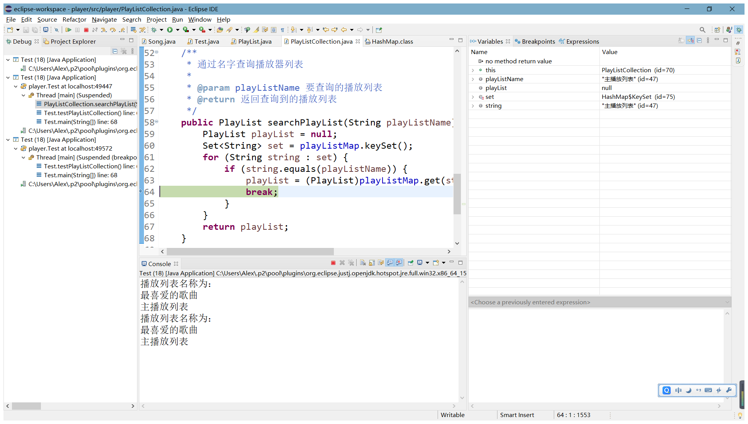Toggle Scroll Lock in Console toolbar
The width and height of the screenshot is (748, 424).
click(x=372, y=263)
